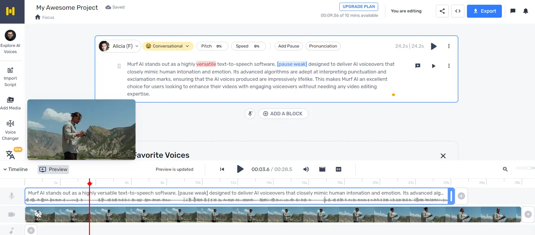Skip to timeline start
The image size is (535, 235).
click(222, 169)
